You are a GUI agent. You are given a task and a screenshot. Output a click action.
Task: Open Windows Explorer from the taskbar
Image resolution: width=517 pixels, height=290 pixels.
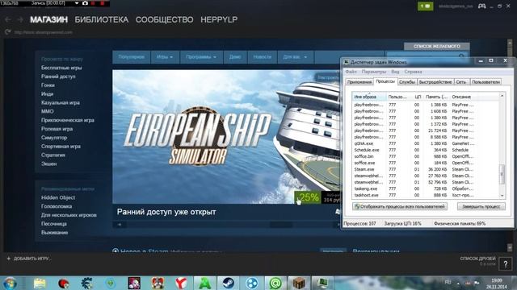click(40, 283)
